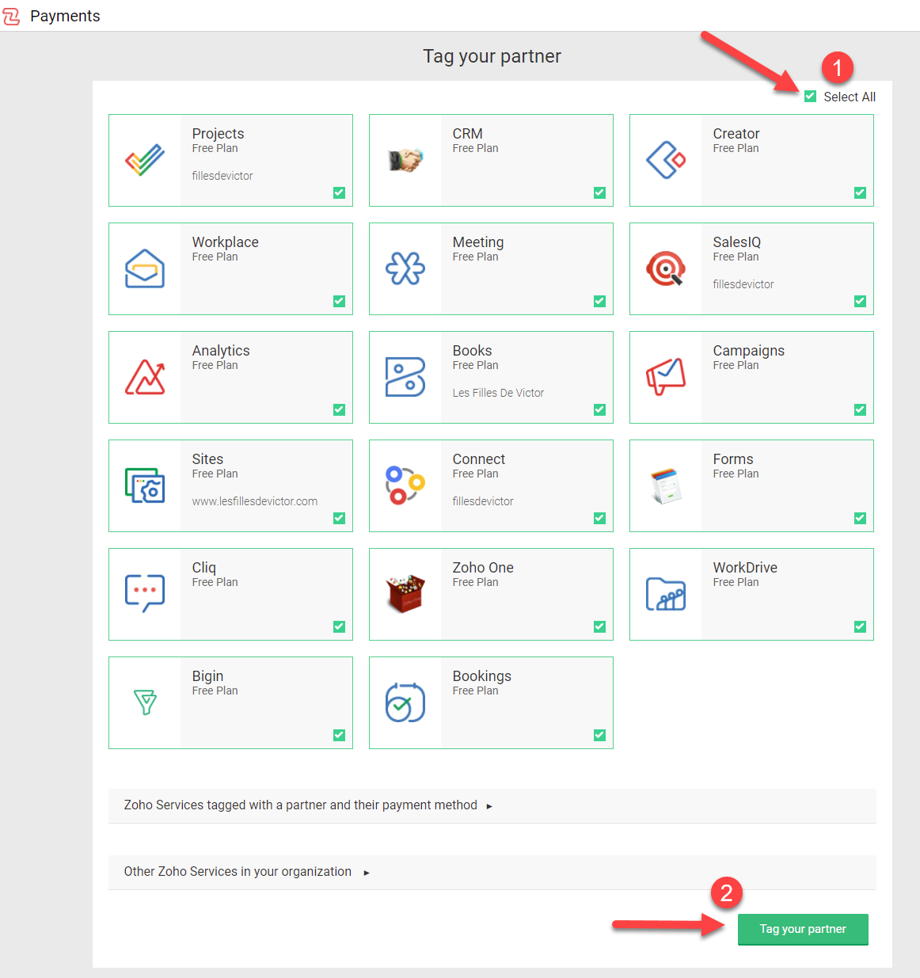Deselect the Zoho One card checkbox
This screenshot has height=978, width=920.
pyautogui.click(x=599, y=626)
